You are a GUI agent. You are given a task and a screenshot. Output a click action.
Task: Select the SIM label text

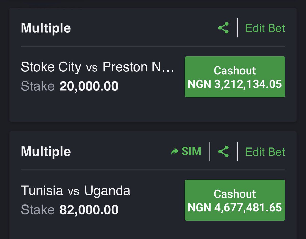[192, 151]
